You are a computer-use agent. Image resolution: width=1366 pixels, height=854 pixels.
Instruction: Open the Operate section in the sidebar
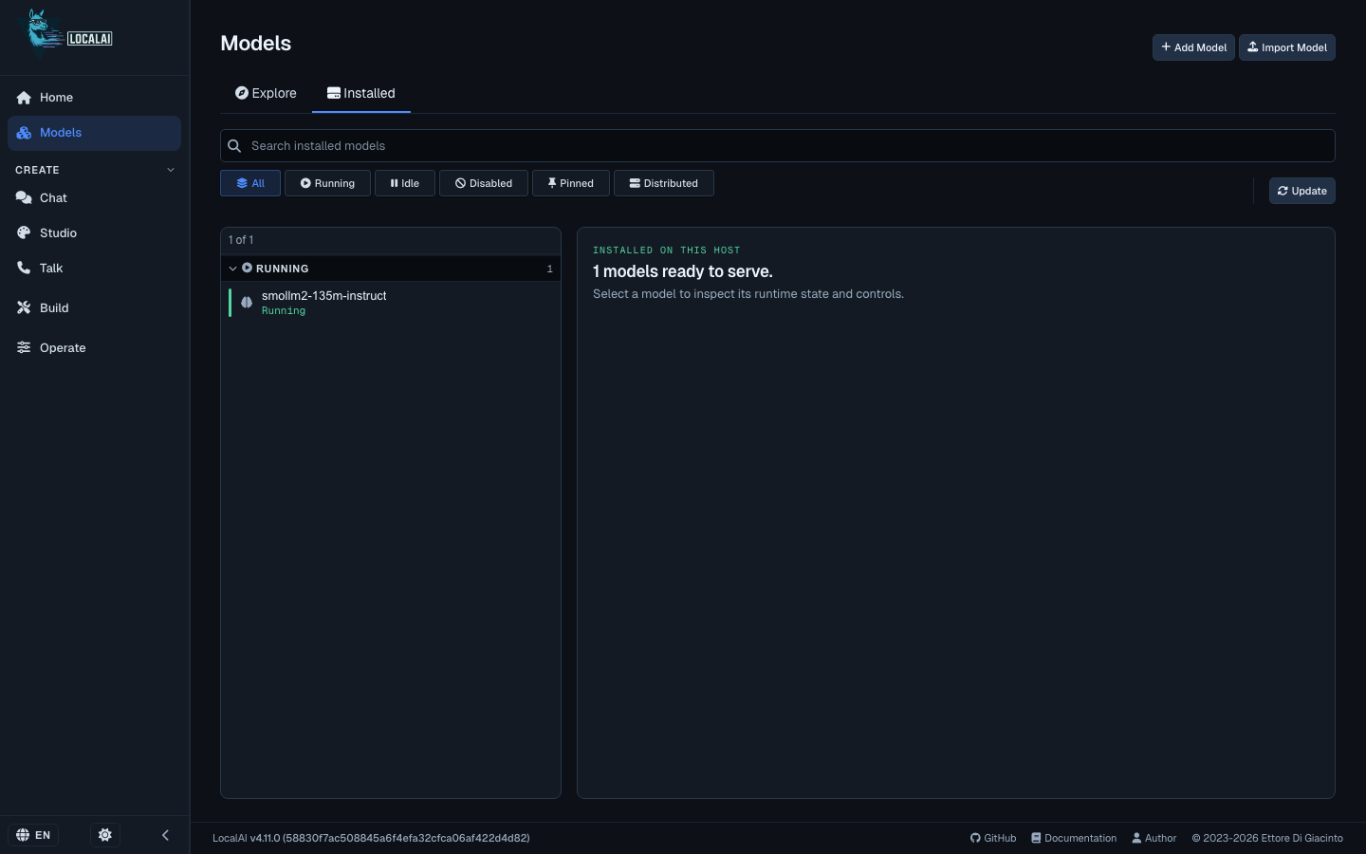point(94,348)
